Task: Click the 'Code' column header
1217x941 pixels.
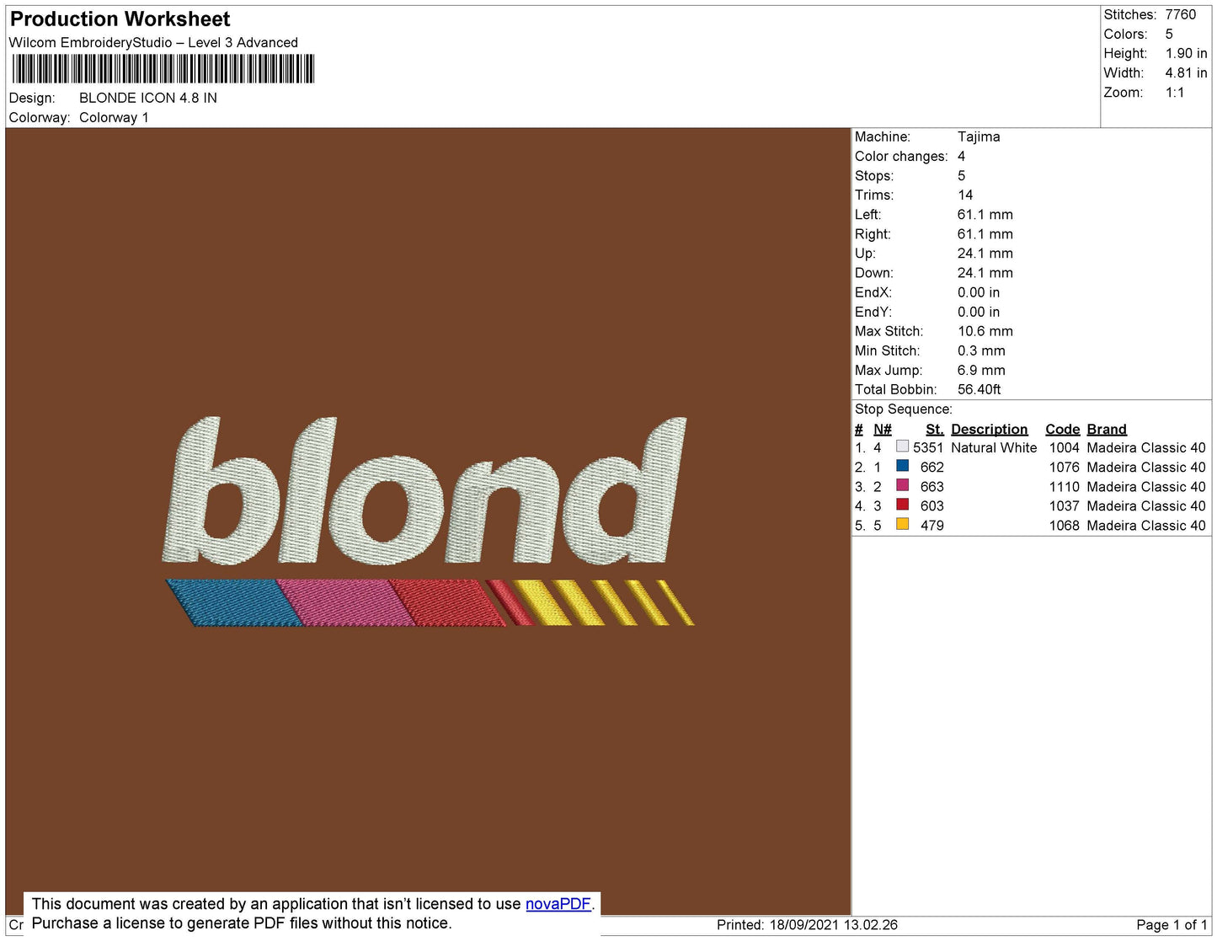Action: [x=1062, y=430]
